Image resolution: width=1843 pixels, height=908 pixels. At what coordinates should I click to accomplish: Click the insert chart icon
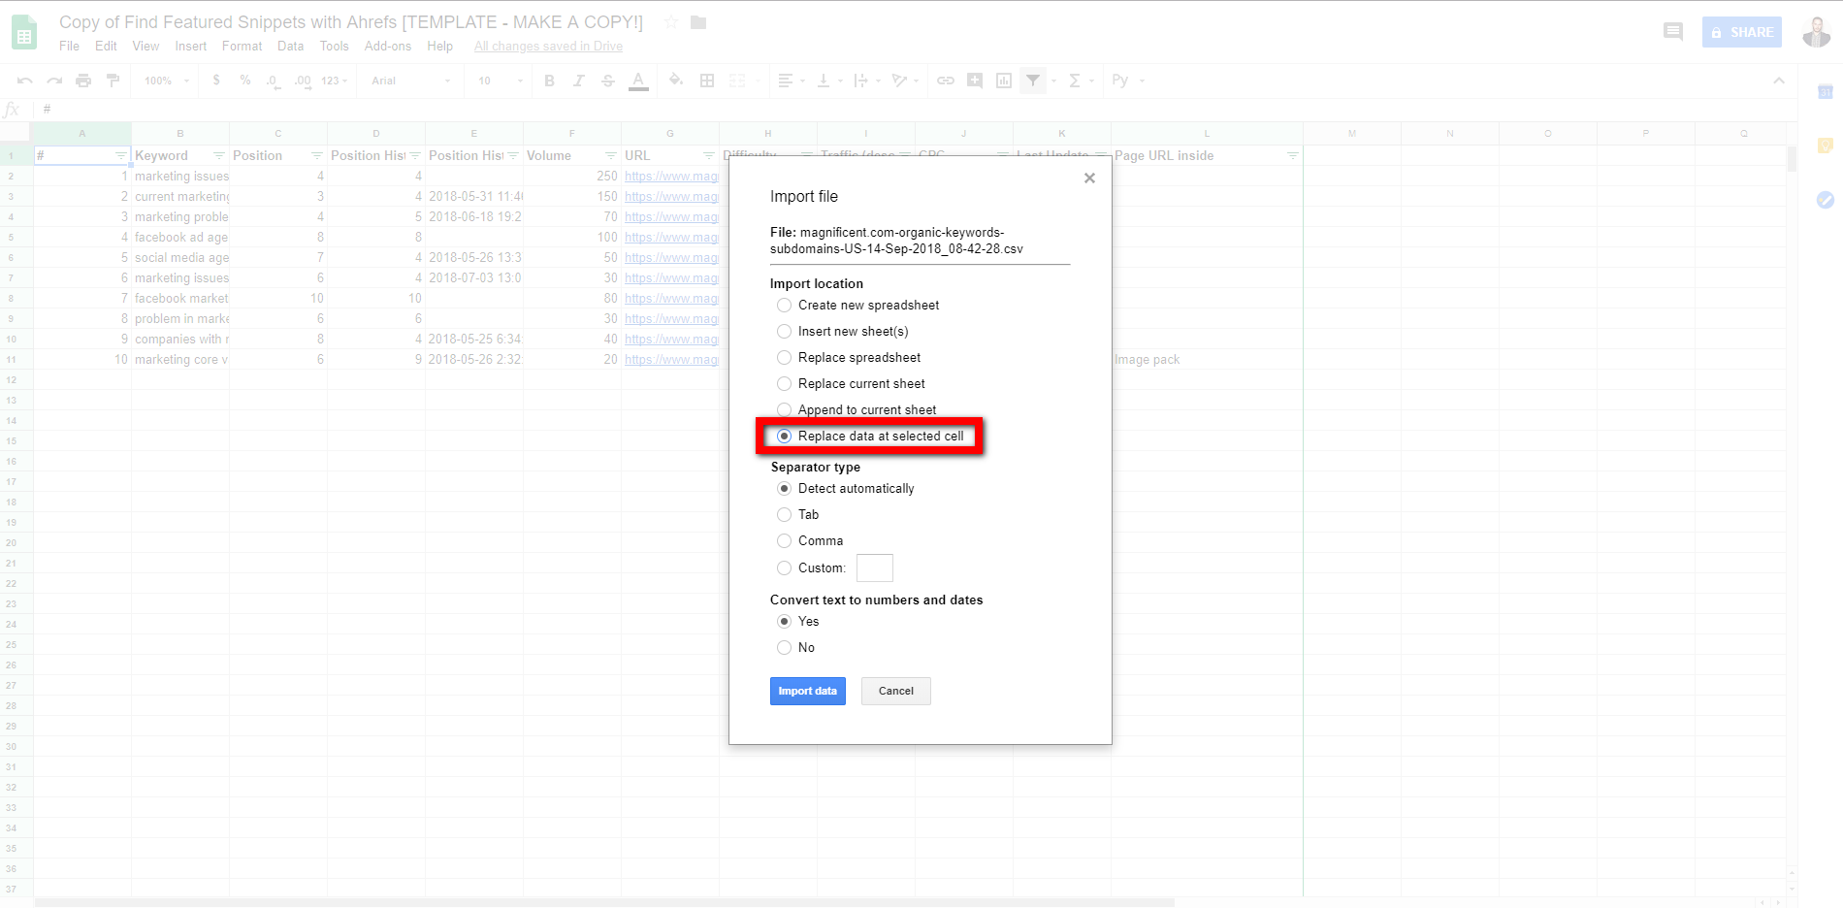coord(1004,81)
